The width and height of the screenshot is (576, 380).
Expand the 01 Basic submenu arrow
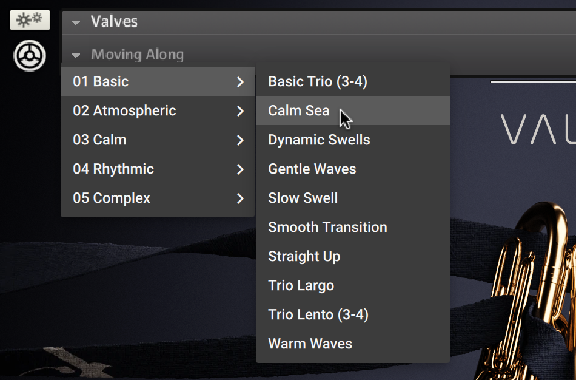coord(241,81)
